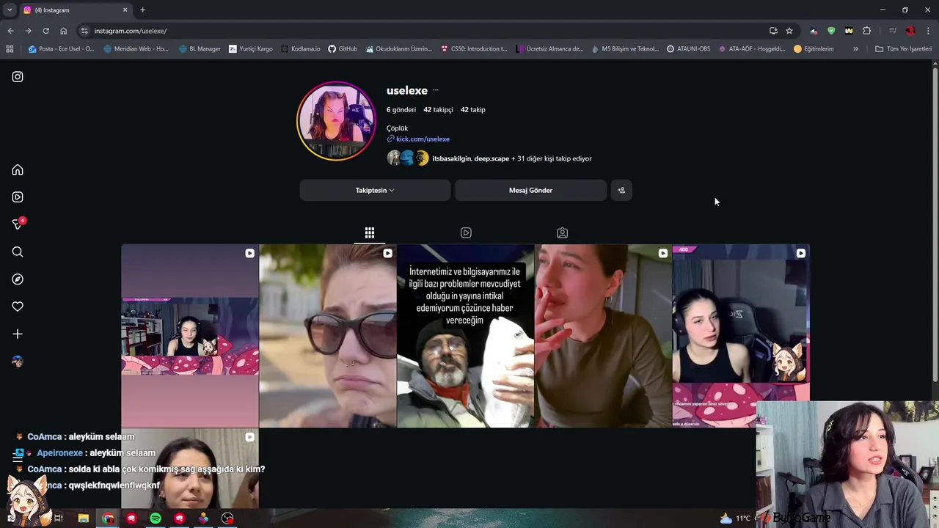Click the Create plus icon in sidebar
Screen dimensions: 939x528
(18, 334)
